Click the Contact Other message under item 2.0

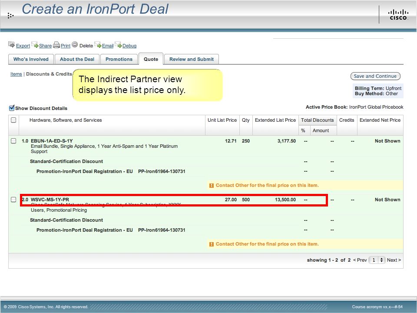(x=267, y=244)
